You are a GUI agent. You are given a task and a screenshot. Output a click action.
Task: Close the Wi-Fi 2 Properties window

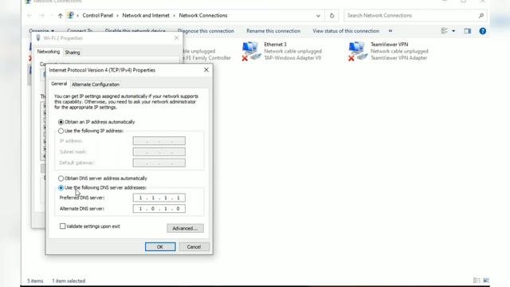[x=176, y=38]
